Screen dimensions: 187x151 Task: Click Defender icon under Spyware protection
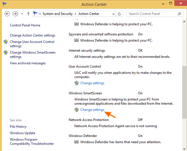click(x=76, y=40)
